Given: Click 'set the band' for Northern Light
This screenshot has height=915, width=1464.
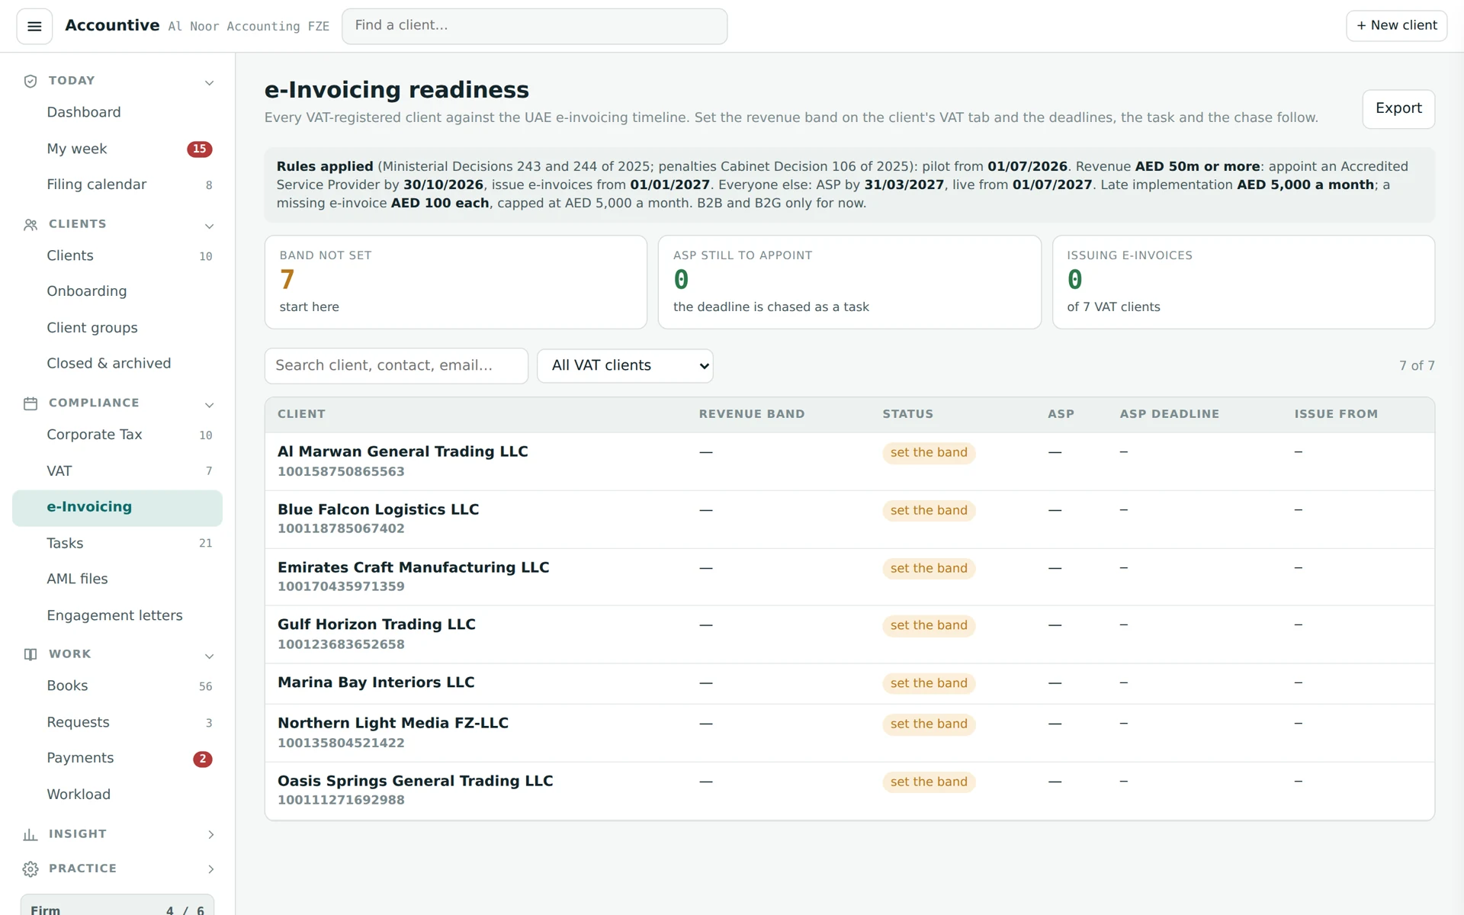Looking at the screenshot, I should [x=929, y=724].
